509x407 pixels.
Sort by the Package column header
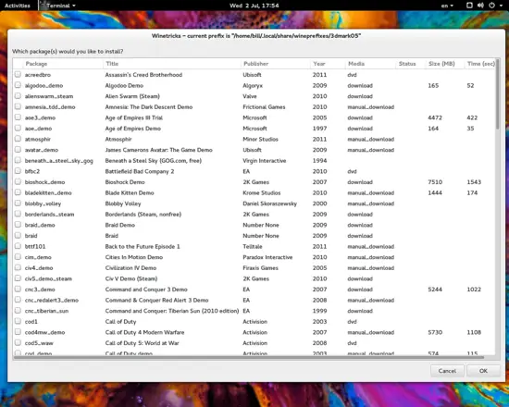(x=63, y=64)
